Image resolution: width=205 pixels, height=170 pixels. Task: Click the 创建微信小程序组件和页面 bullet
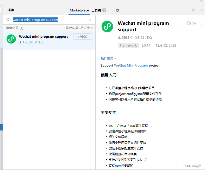click(127, 131)
